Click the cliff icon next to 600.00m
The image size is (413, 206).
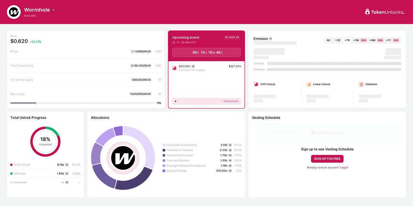click(174, 68)
